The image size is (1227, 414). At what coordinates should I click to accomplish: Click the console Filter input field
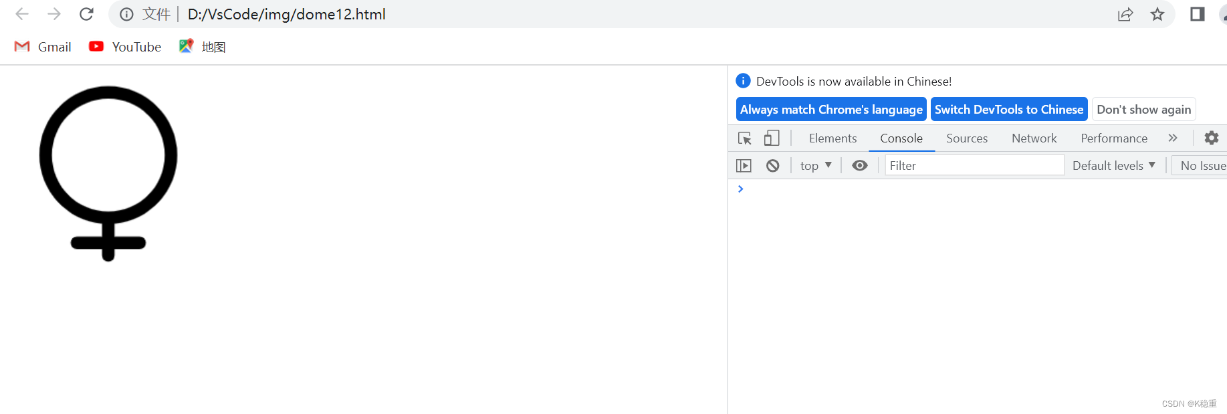(974, 166)
